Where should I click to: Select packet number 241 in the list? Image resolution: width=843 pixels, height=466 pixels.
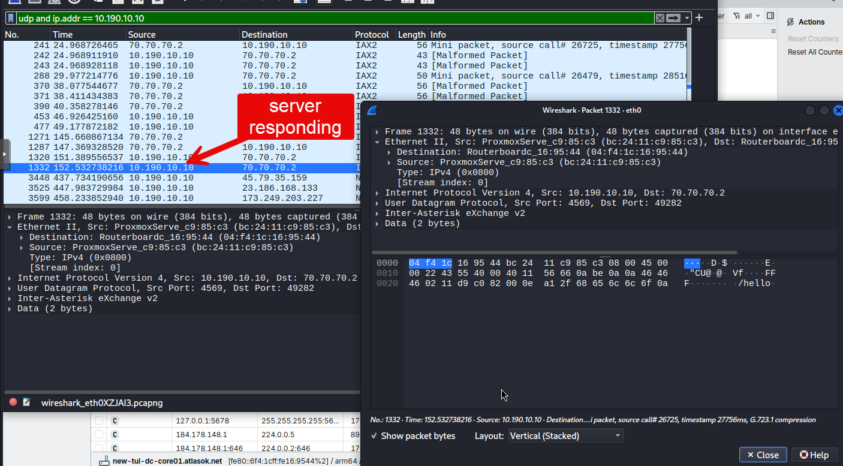pos(345,45)
